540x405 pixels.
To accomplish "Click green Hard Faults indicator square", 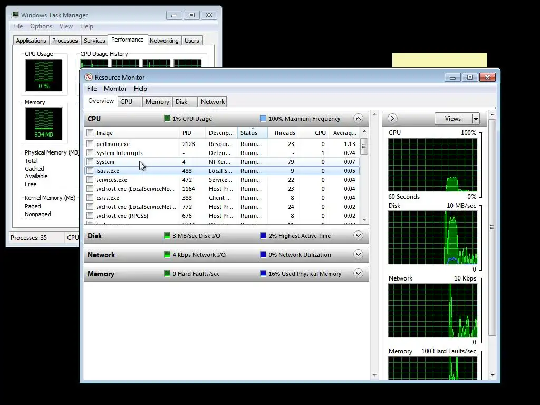I will click(x=167, y=274).
